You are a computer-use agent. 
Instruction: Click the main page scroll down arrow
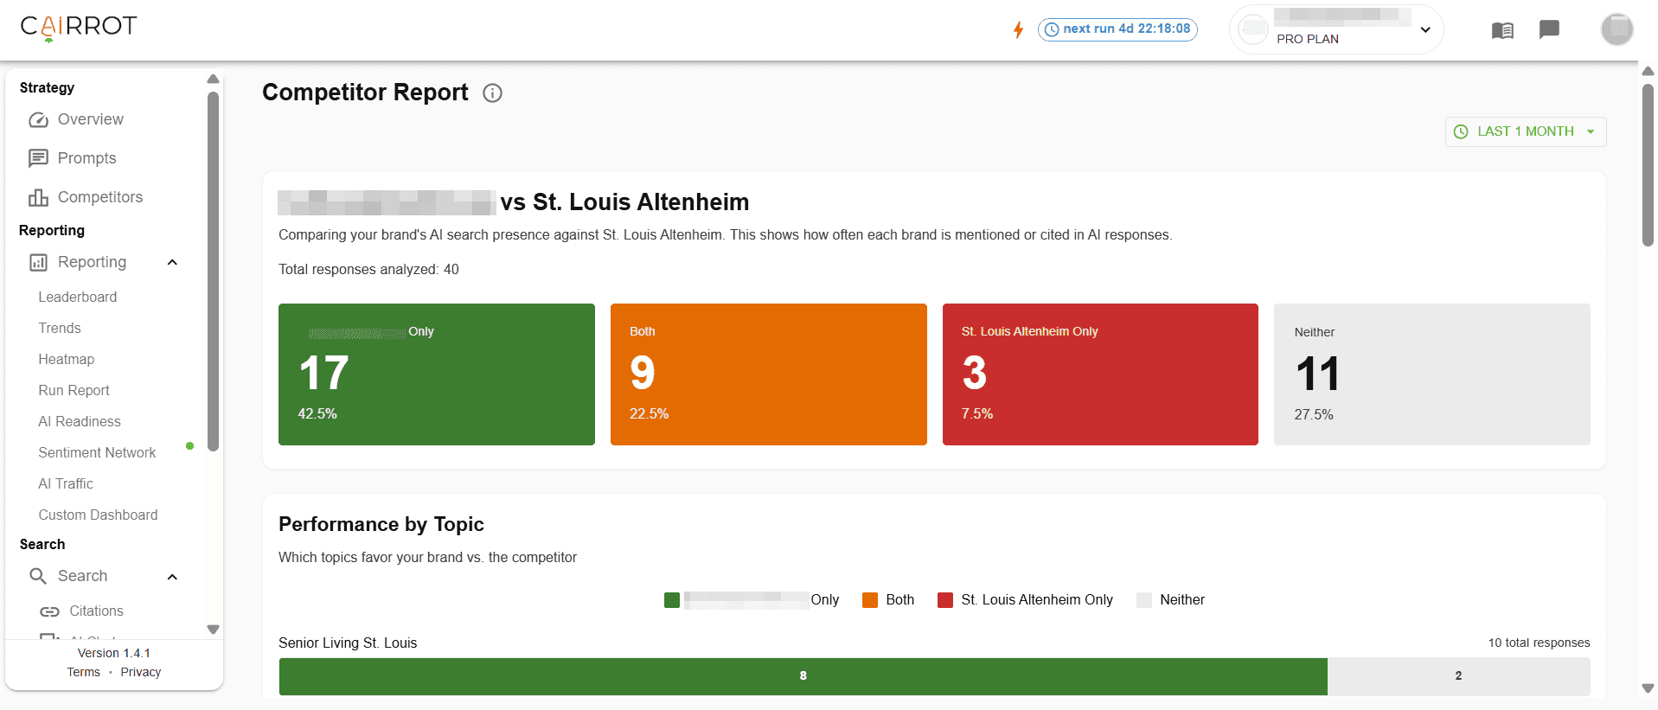(x=1648, y=688)
